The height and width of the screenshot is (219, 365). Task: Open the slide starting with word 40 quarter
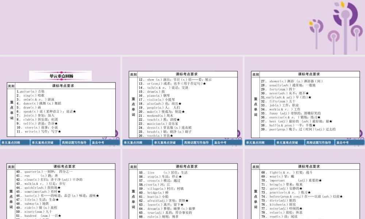coord(60,184)
